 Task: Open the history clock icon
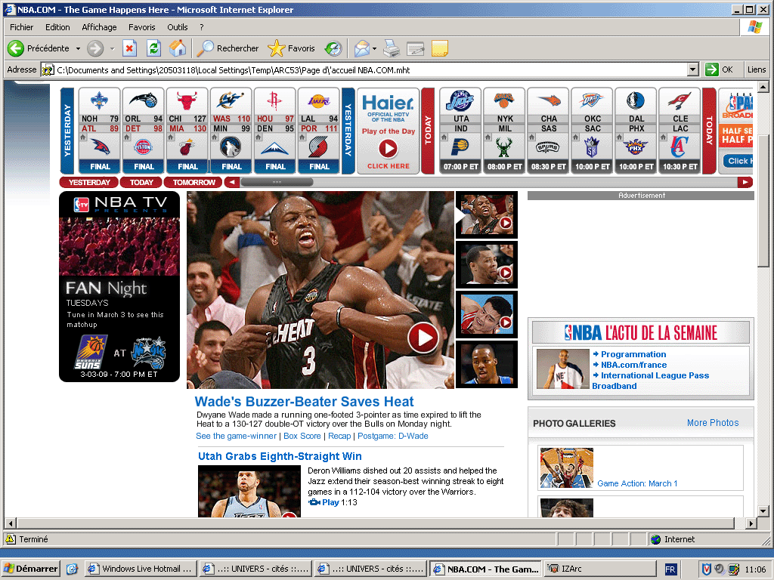click(x=333, y=48)
